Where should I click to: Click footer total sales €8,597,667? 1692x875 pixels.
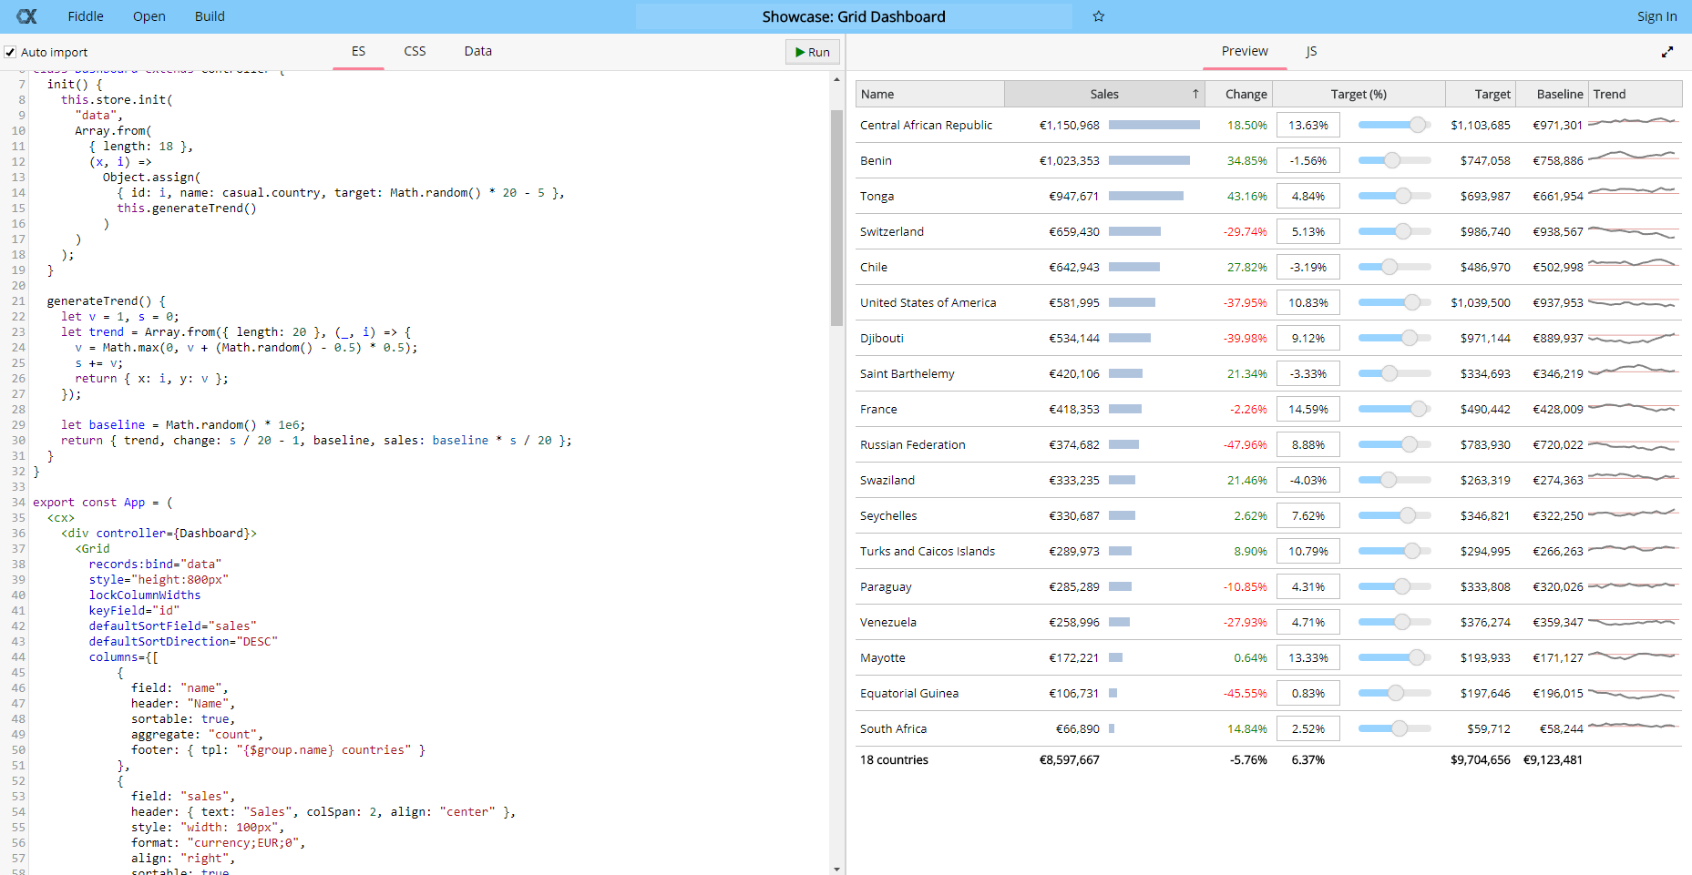(x=1070, y=759)
